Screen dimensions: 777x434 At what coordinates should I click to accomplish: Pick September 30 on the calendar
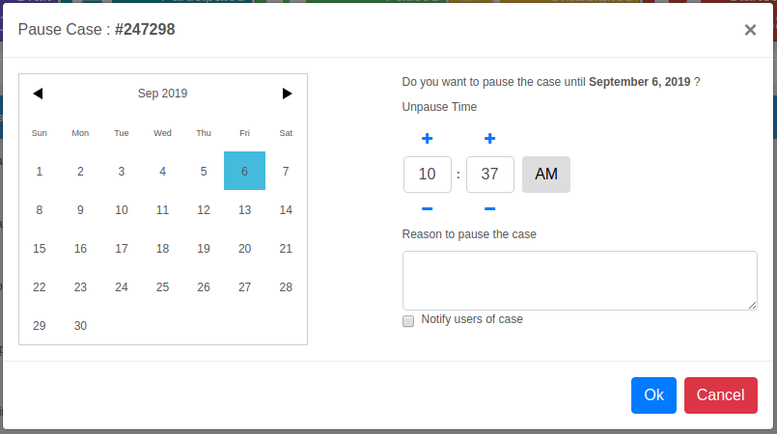[x=80, y=326]
